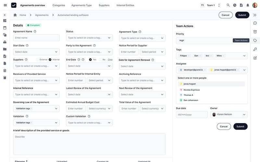Click Cancel in Team Actions panel
This screenshot has height=162, width=260.
pyautogui.click(x=224, y=126)
